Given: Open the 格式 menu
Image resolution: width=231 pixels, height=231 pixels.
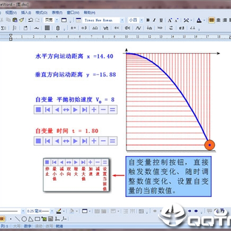Looking at the screenshot, I should click(42, 12).
